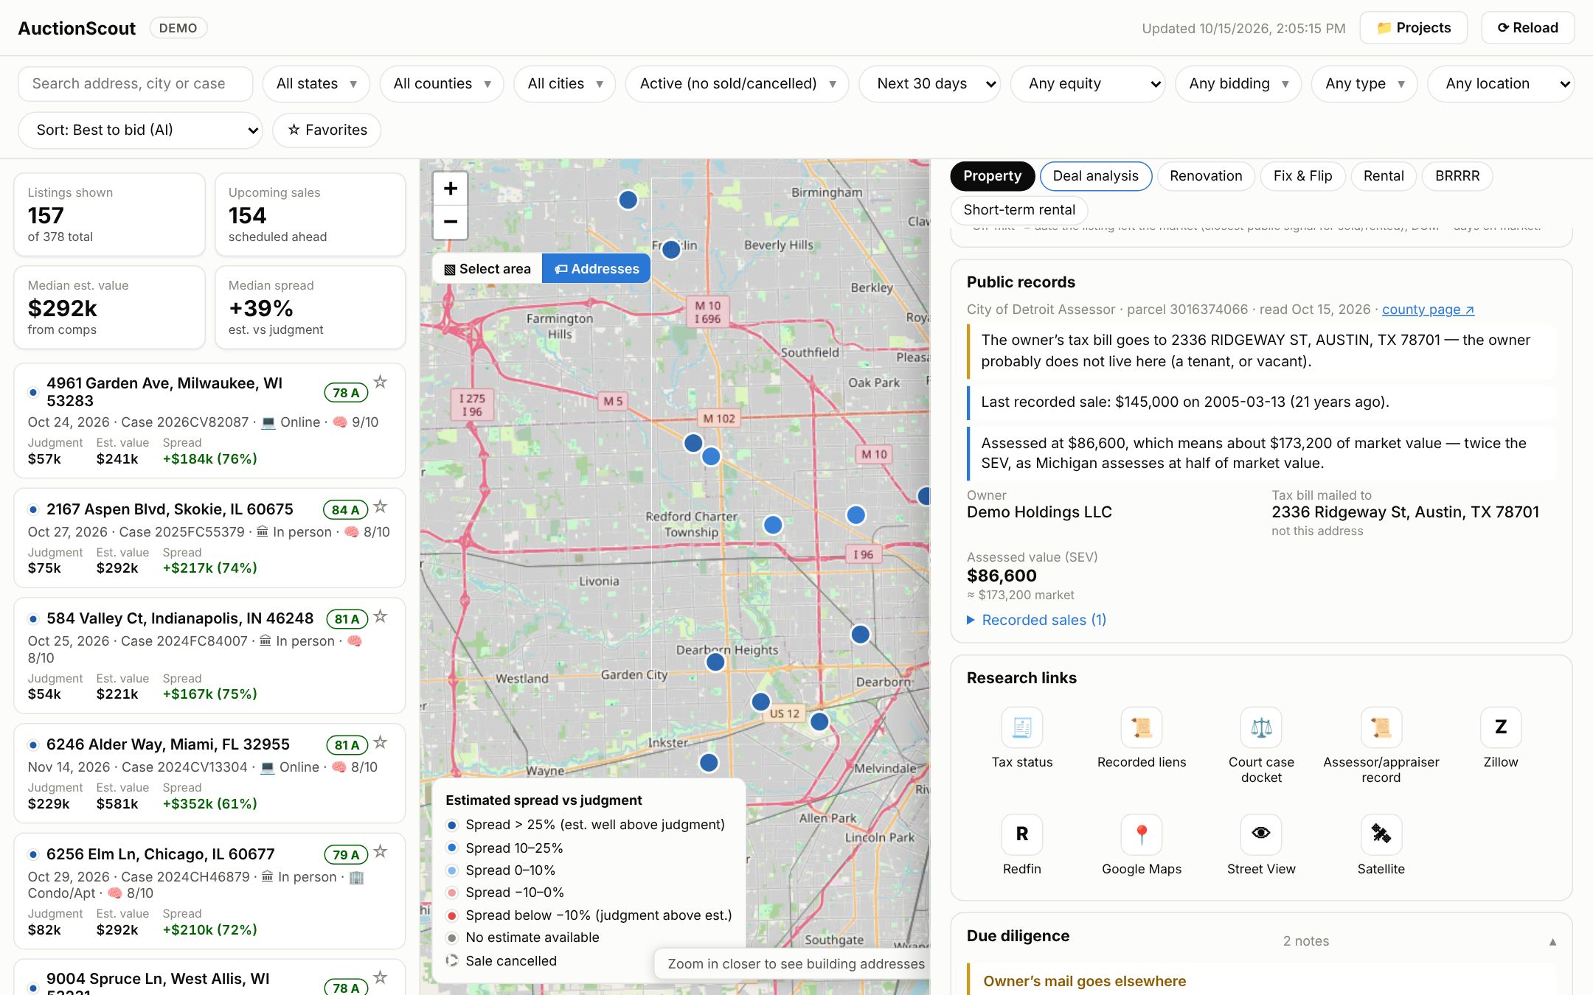Image resolution: width=1593 pixels, height=995 pixels.
Task: Star the 6246 Alder Way listing
Action: [x=380, y=742]
